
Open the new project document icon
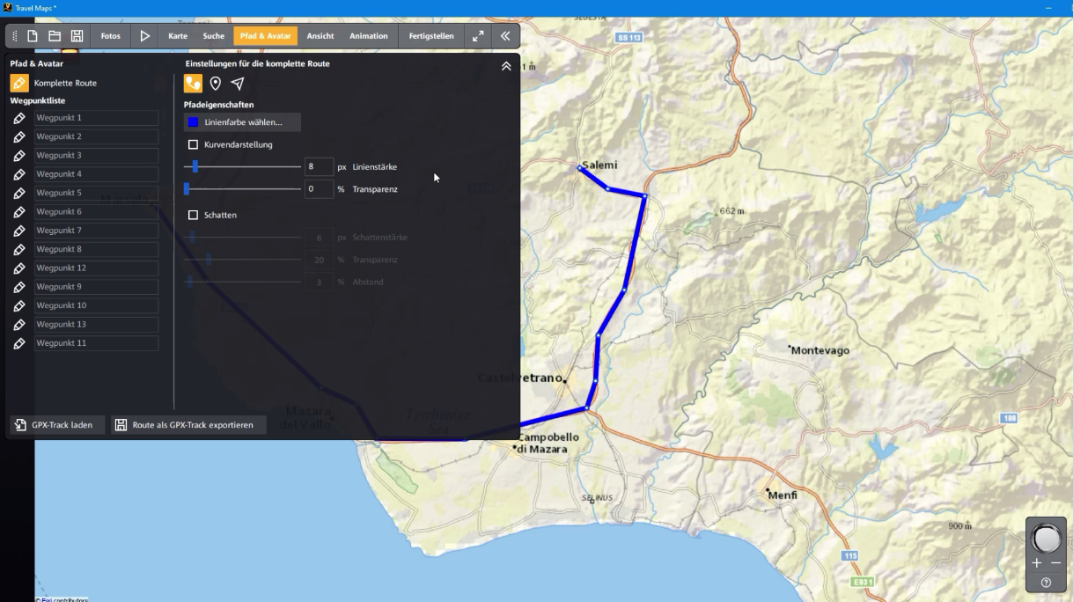click(33, 35)
